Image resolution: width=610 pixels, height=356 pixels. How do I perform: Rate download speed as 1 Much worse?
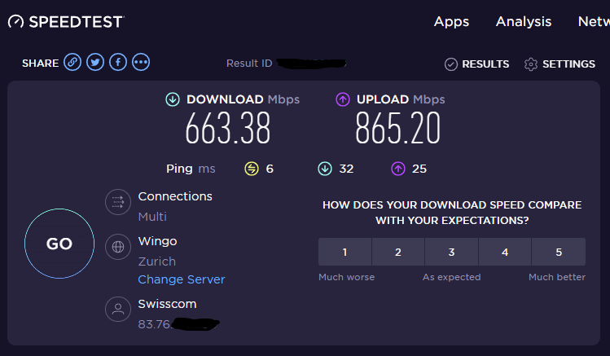tap(344, 252)
